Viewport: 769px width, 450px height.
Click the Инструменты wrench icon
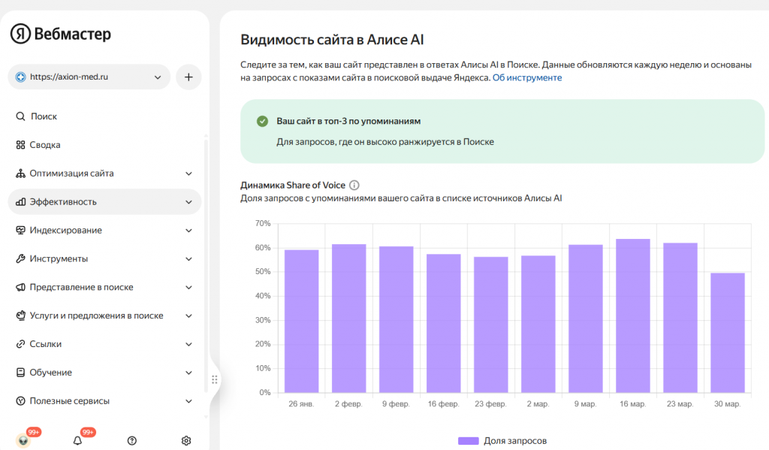click(20, 258)
